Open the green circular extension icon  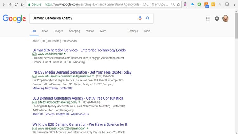[199, 4]
